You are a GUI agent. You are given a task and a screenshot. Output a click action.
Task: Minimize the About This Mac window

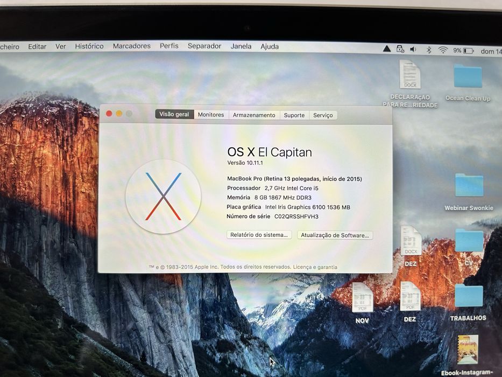click(119, 114)
